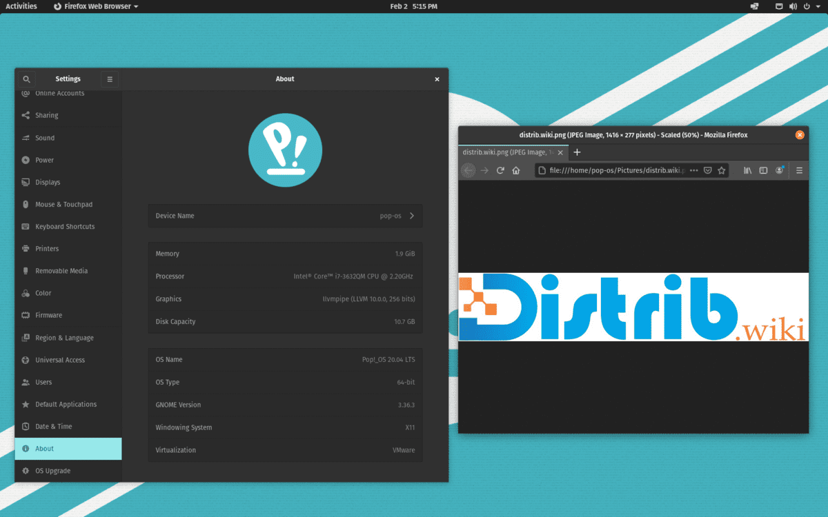The height and width of the screenshot is (517, 828).
Task: Open a new Firefox tab
Action: pos(578,152)
